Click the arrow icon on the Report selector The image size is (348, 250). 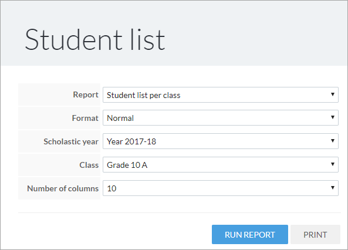pyautogui.click(x=333, y=94)
